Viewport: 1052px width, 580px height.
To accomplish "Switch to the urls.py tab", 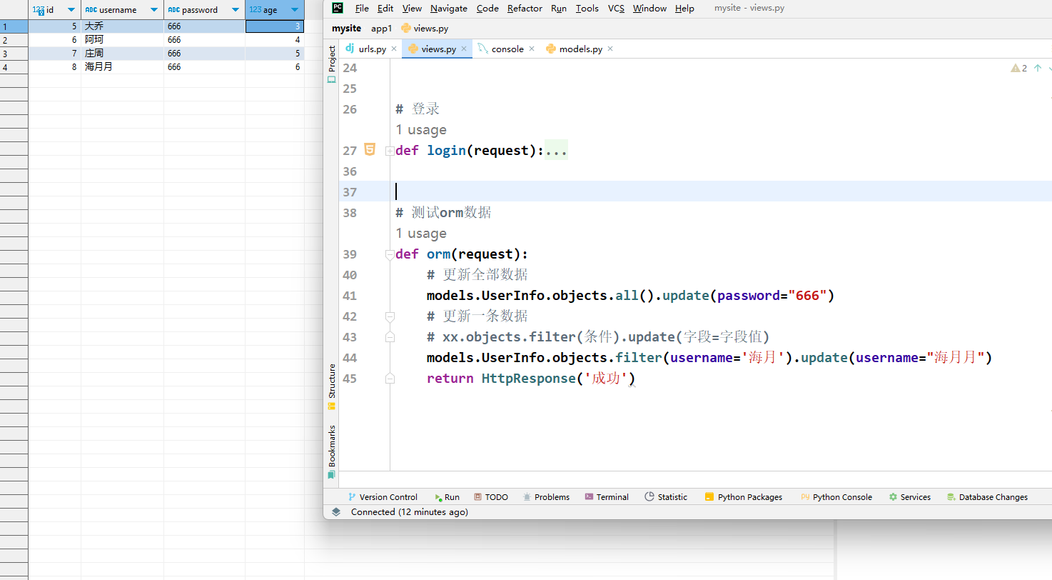I will pyautogui.click(x=366, y=49).
